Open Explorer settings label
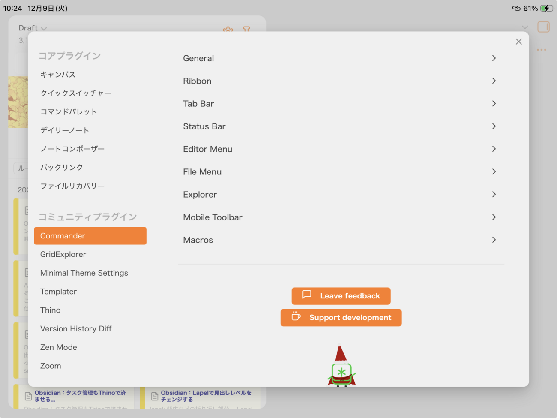 click(200, 195)
